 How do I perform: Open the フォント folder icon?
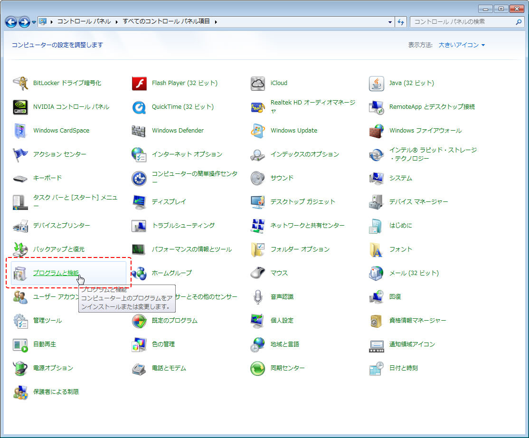pyautogui.click(x=377, y=250)
